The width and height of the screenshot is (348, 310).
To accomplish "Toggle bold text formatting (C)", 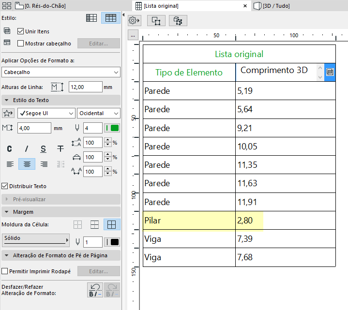I will (10, 149).
